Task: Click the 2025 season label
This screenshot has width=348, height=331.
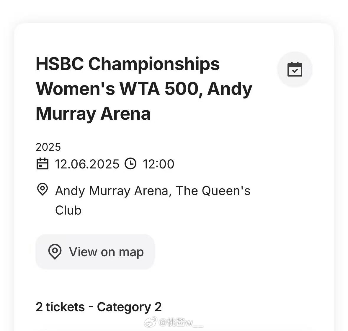Action: 48,147
